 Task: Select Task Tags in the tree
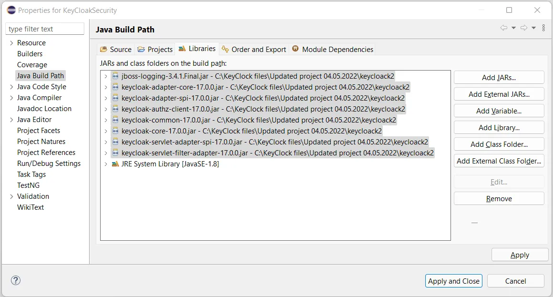(x=31, y=174)
